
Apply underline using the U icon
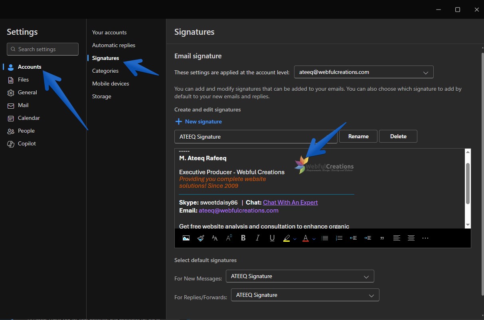(272, 238)
